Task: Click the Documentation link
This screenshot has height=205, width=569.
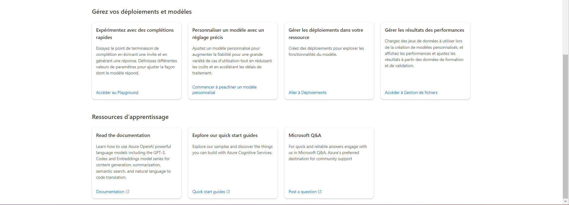Action: pos(111,192)
